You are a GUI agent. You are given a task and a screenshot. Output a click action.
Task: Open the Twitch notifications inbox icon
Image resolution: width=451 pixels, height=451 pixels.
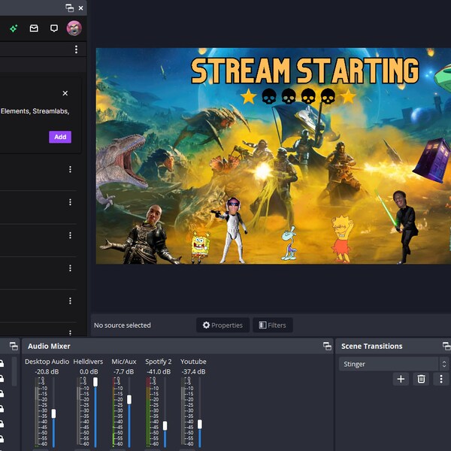click(x=34, y=29)
